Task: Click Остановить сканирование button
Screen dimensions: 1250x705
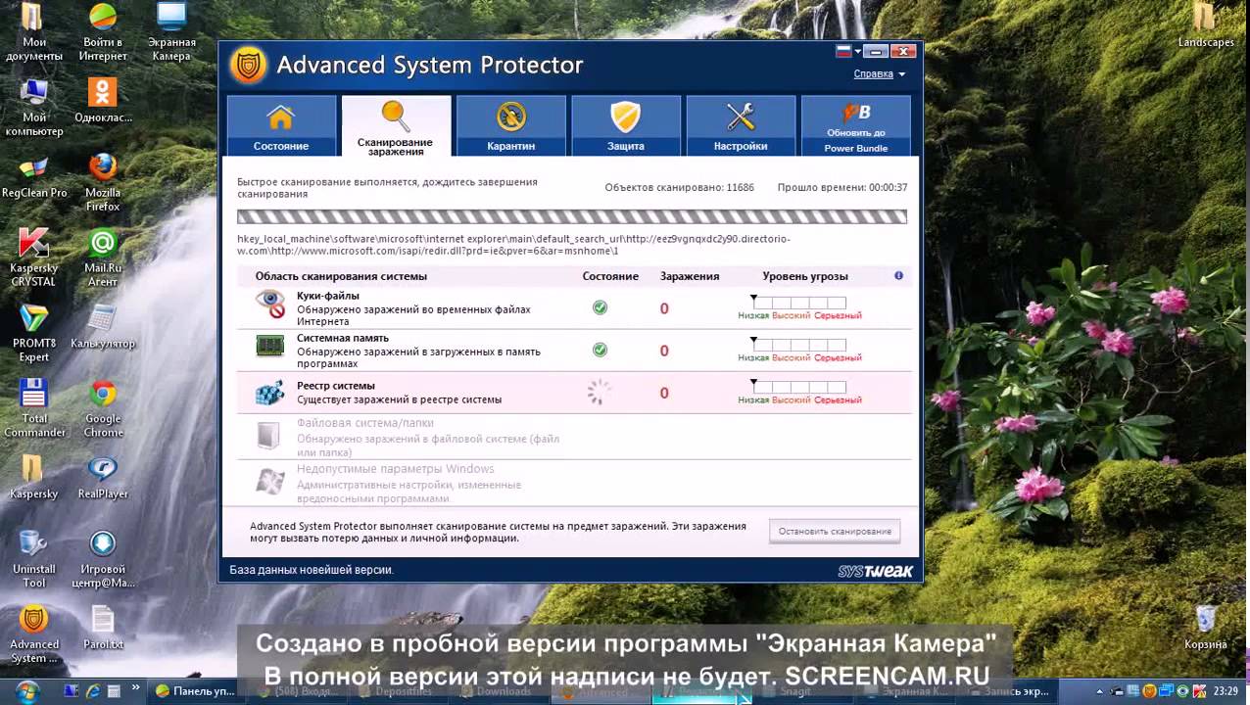Action: click(x=835, y=532)
